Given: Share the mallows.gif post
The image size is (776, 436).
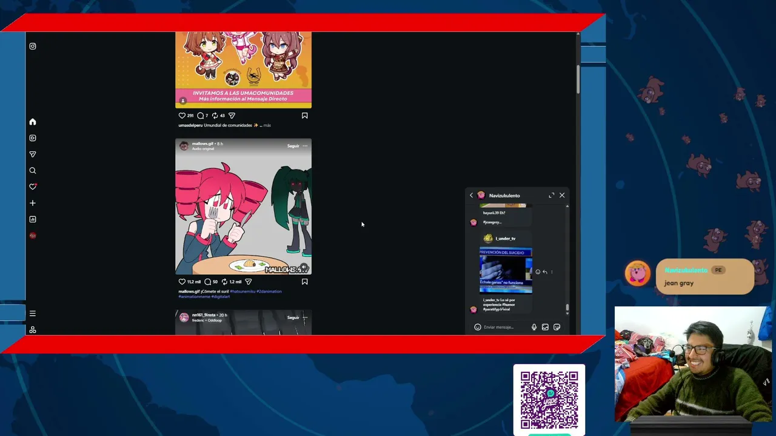Looking at the screenshot, I should coord(248,282).
